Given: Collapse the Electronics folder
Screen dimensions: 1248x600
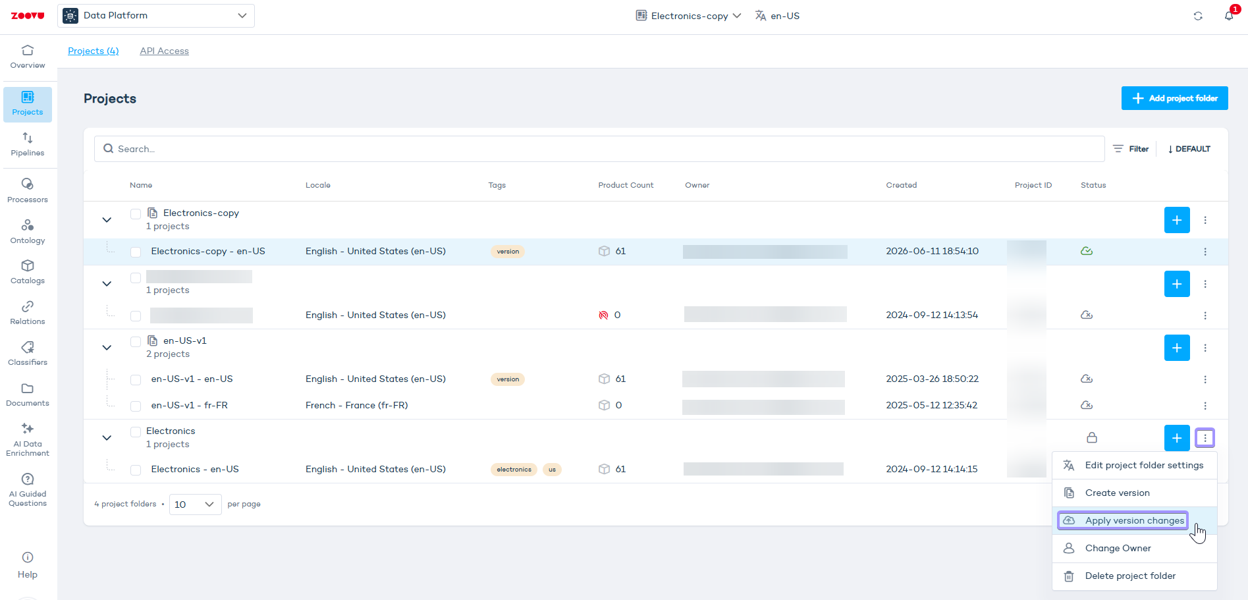Looking at the screenshot, I should click(107, 438).
